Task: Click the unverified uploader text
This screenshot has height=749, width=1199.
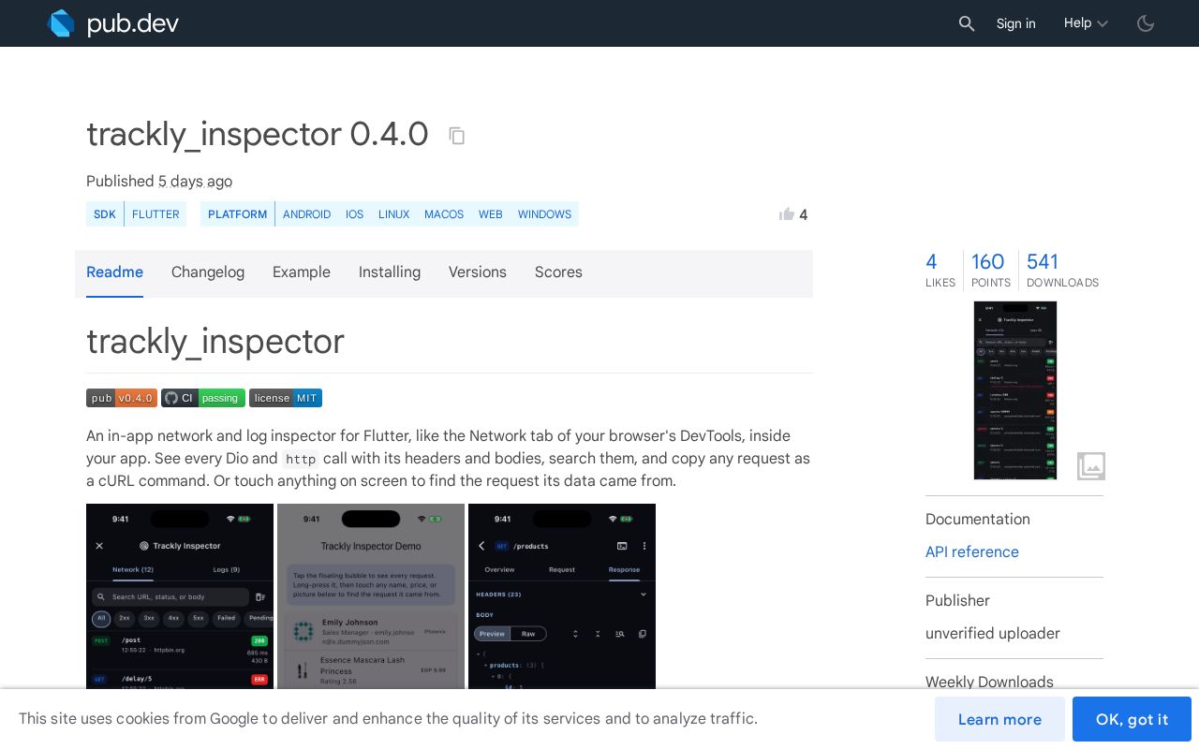Action: [993, 634]
